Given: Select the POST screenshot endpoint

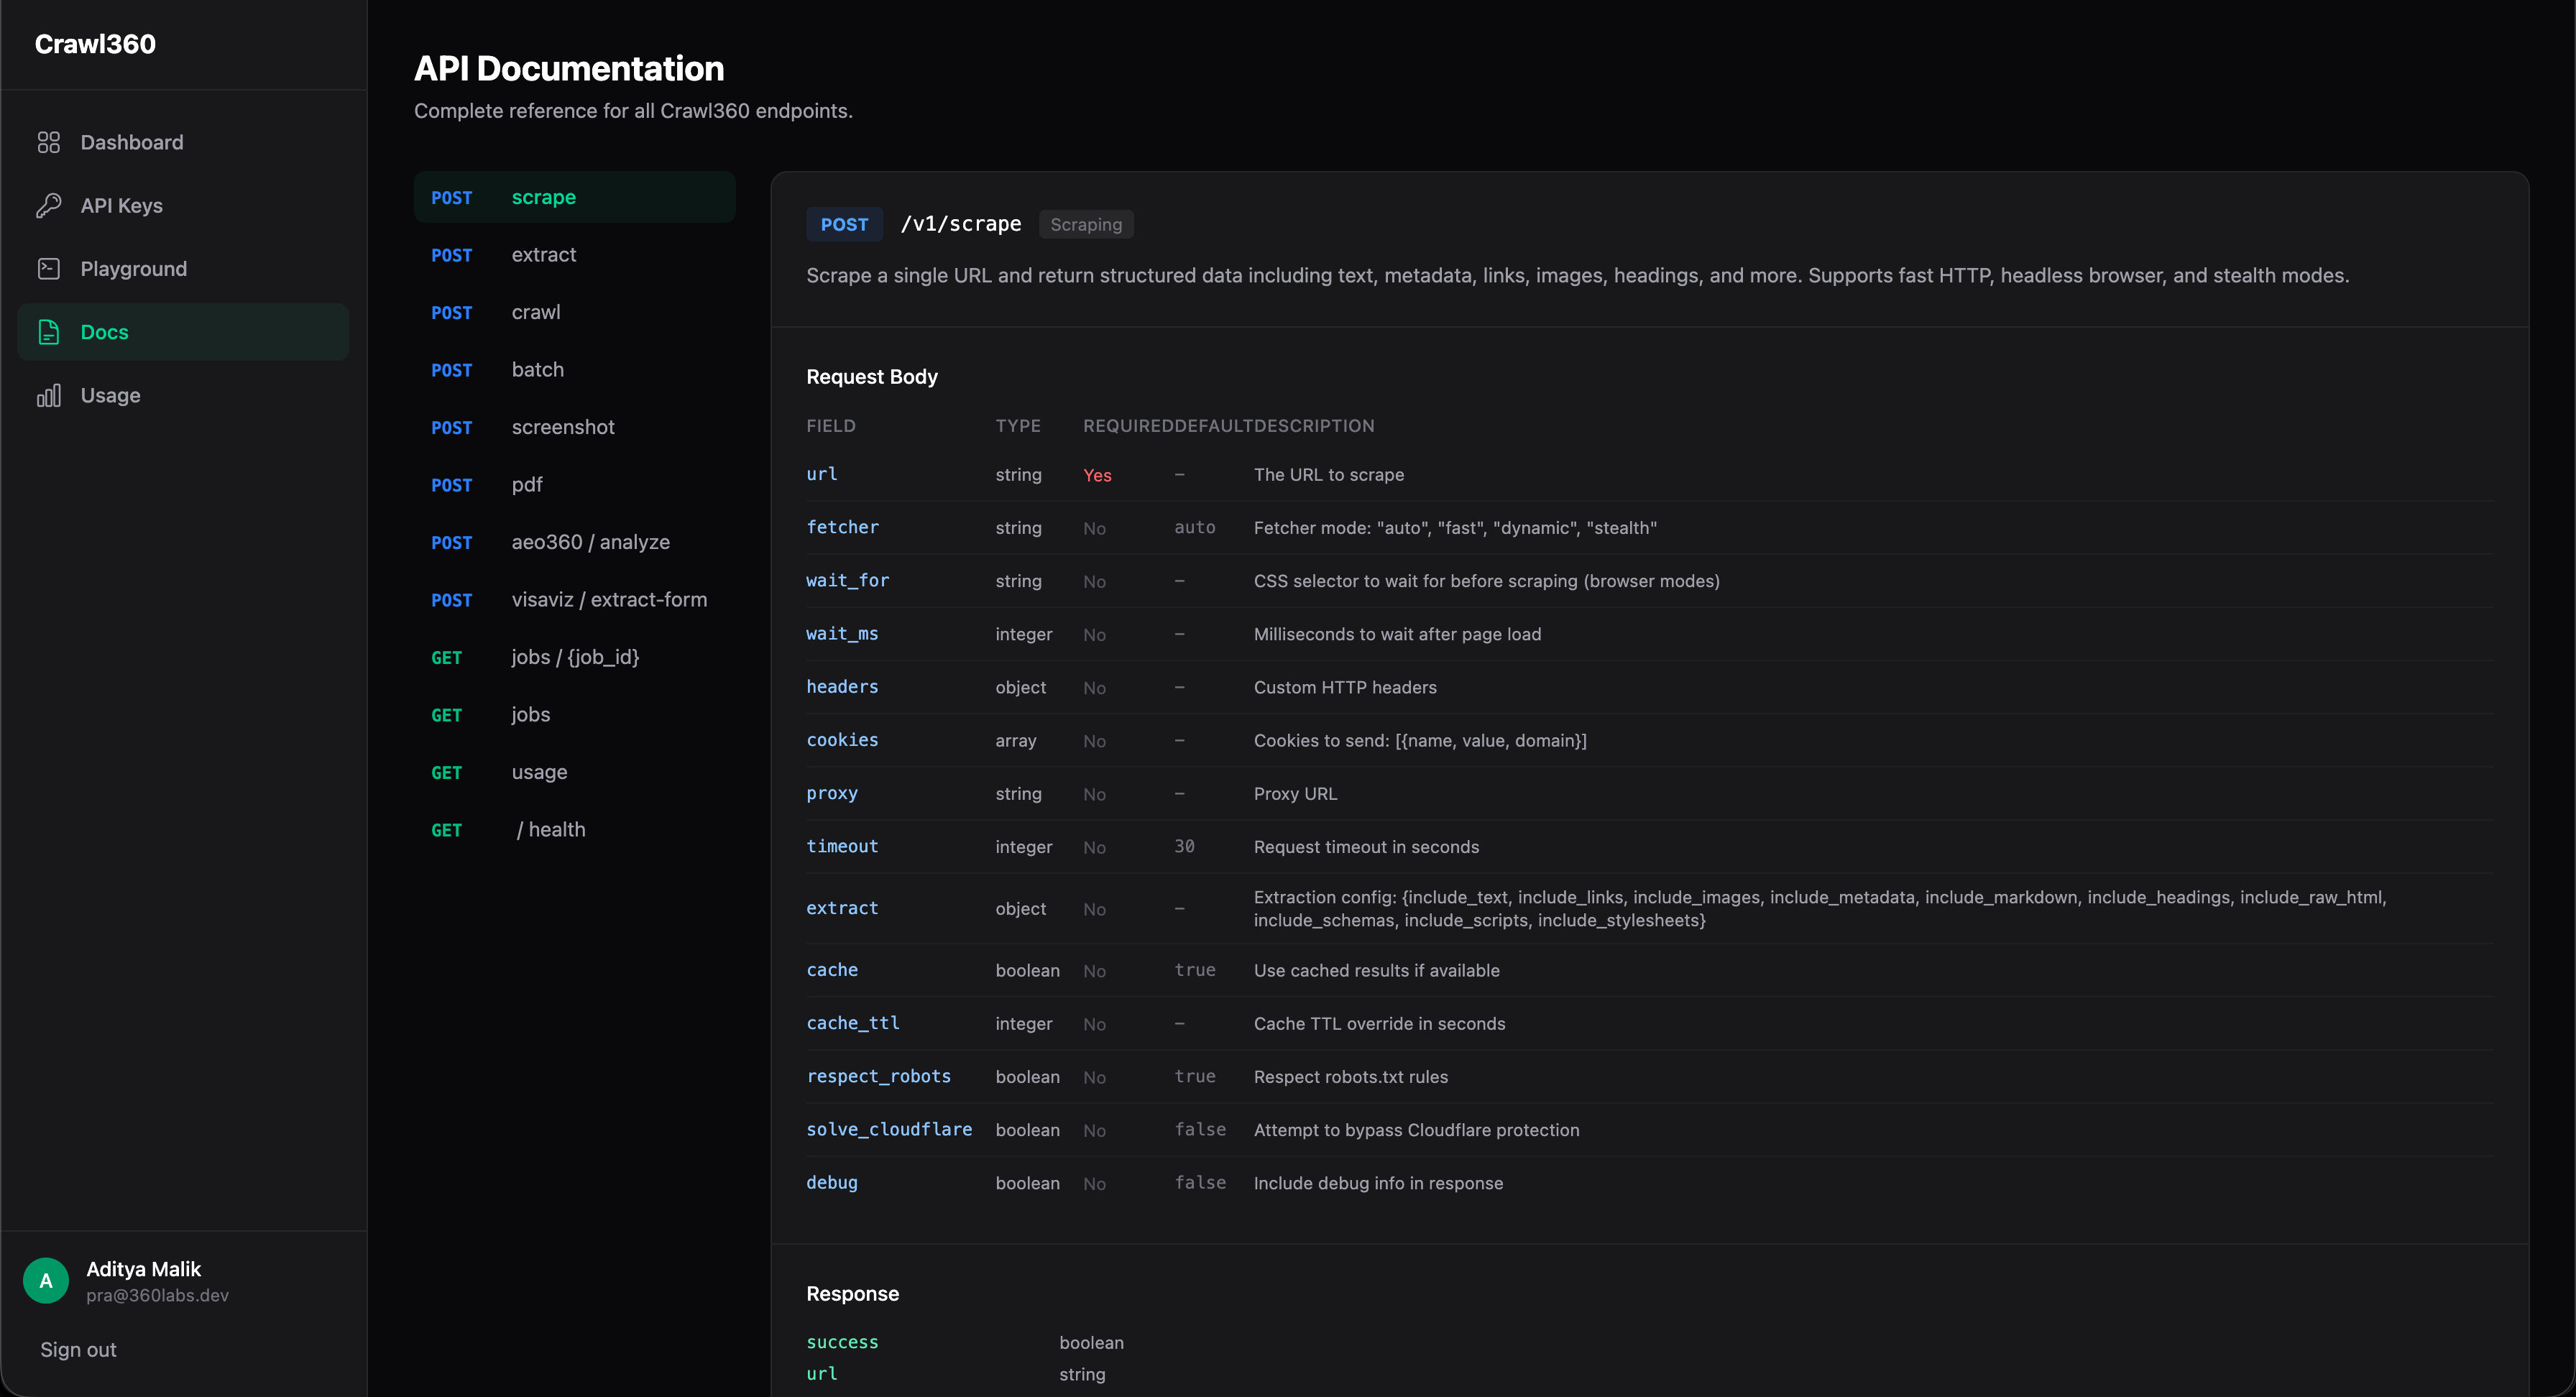Looking at the screenshot, I should click(x=562, y=427).
